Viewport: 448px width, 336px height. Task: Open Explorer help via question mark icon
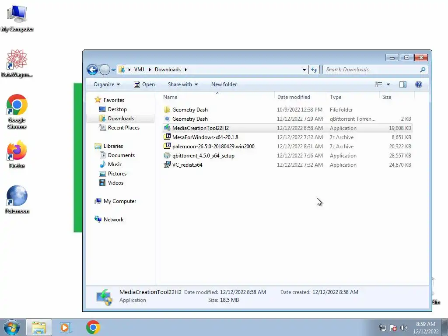pyautogui.click(x=419, y=84)
